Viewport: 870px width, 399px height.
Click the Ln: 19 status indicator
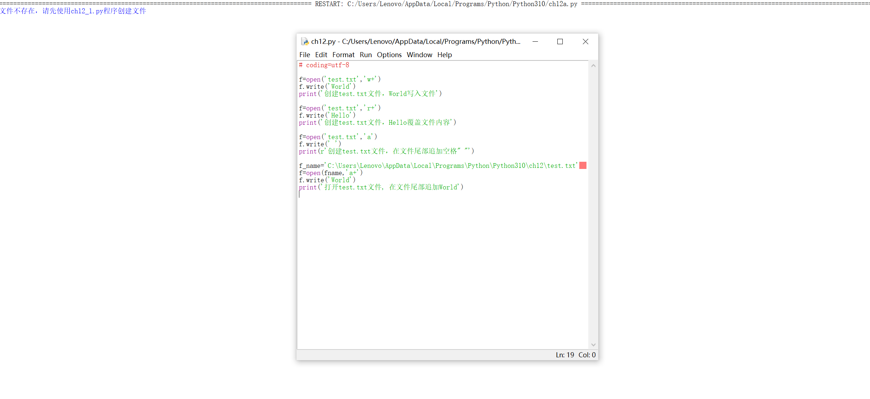click(x=565, y=355)
